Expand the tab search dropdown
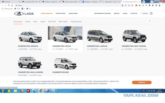 [152, 2]
